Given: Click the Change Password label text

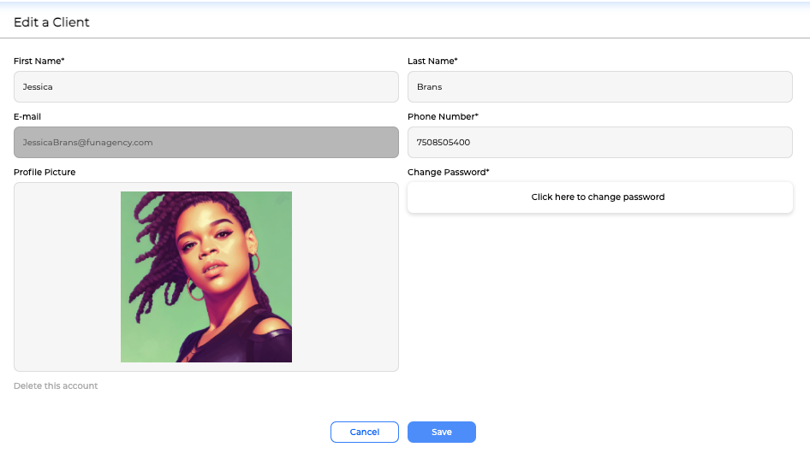Looking at the screenshot, I should click(448, 173).
